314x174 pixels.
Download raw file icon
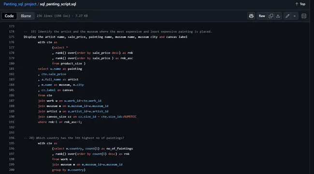pyautogui.click(x=278, y=16)
